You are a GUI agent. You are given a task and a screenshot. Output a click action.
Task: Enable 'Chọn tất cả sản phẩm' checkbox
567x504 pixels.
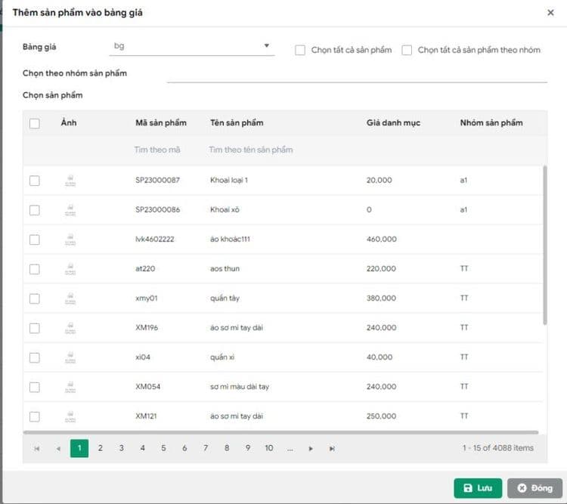(300, 50)
